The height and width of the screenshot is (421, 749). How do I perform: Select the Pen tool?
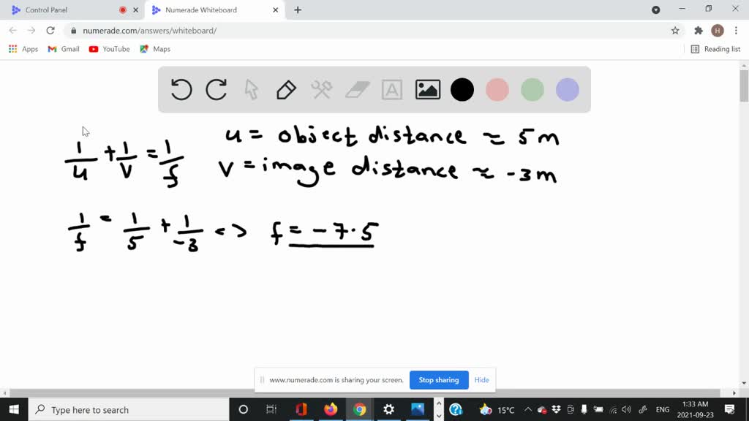coord(285,89)
